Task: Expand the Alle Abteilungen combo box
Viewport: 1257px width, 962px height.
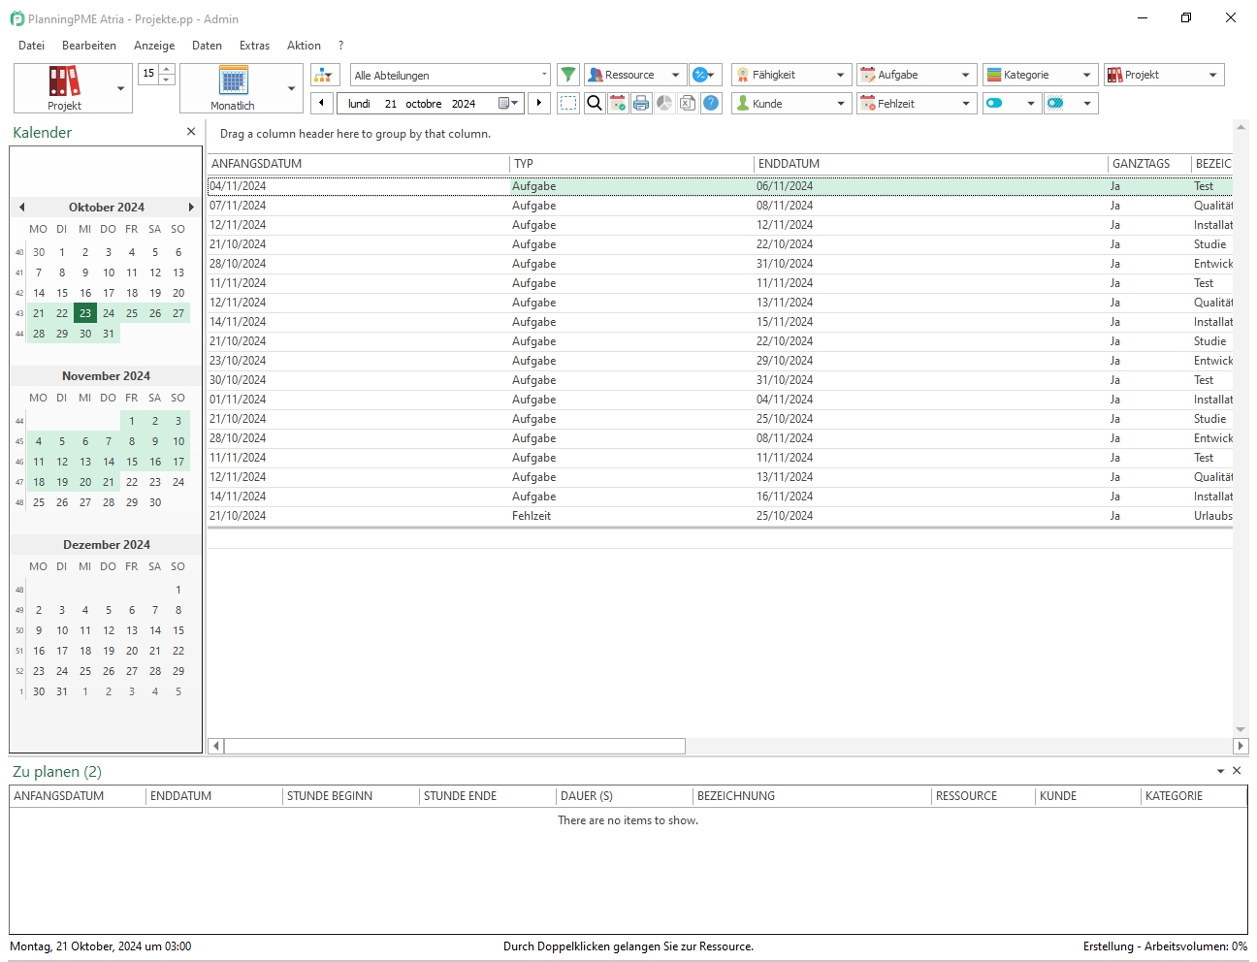Action: tap(543, 75)
